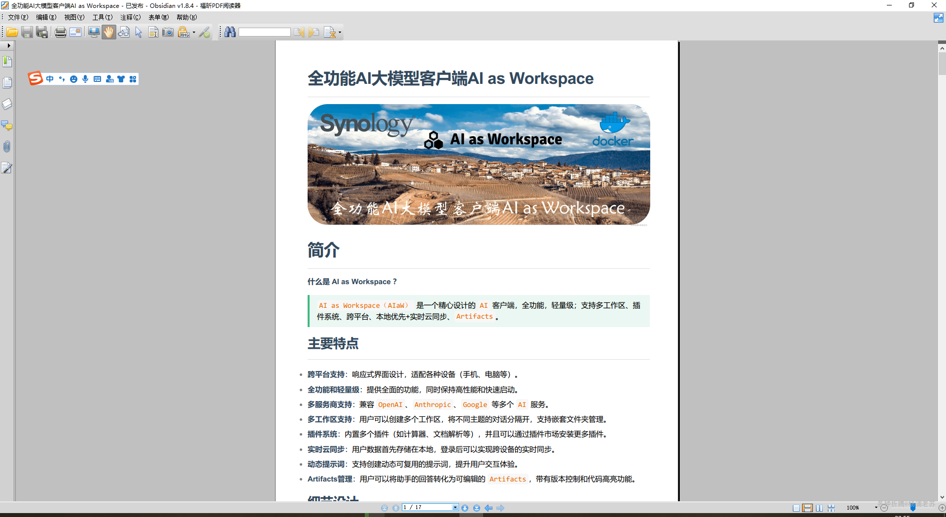This screenshot has width=946, height=517.
Task: Open the Pages thumbnails panel icon
Action: pos(7,82)
